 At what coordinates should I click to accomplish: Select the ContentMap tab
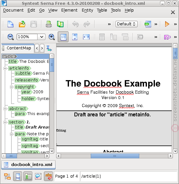click(18, 48)
